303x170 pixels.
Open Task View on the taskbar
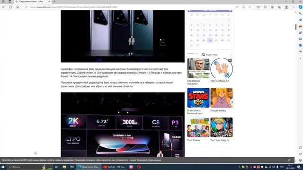point(56,167)
